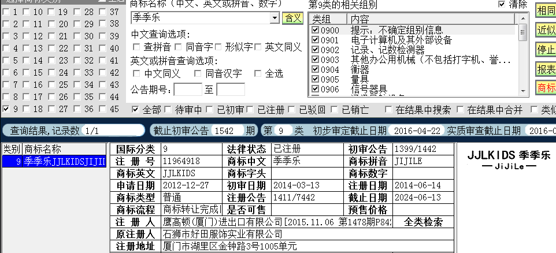
Task: Enable 在结果中合并 checkbox
Action: pyautogui.click(x=460, y=110)
